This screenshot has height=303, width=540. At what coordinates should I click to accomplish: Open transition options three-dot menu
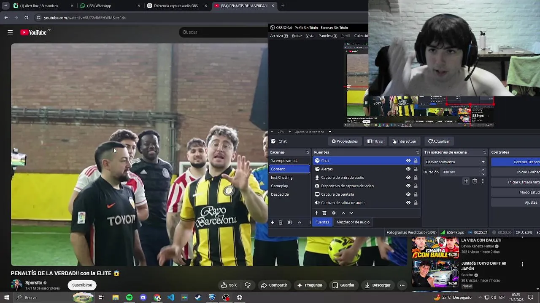tap(483, 181)
